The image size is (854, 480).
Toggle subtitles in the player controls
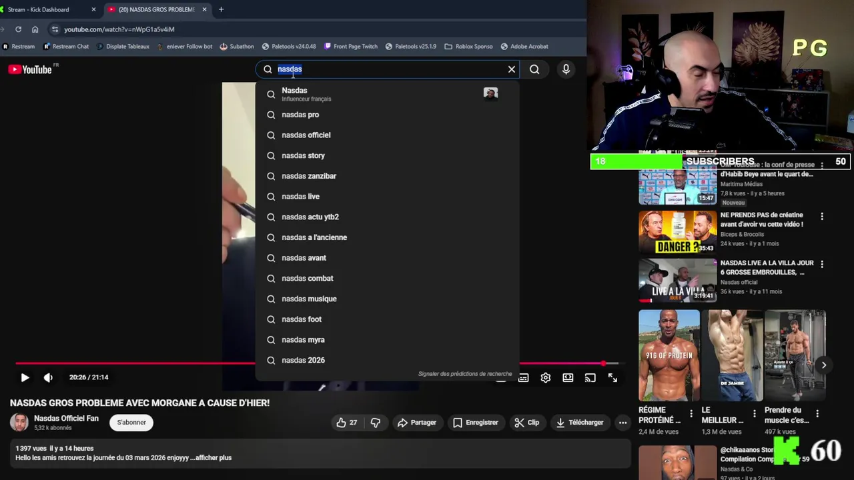click(523, 378)
